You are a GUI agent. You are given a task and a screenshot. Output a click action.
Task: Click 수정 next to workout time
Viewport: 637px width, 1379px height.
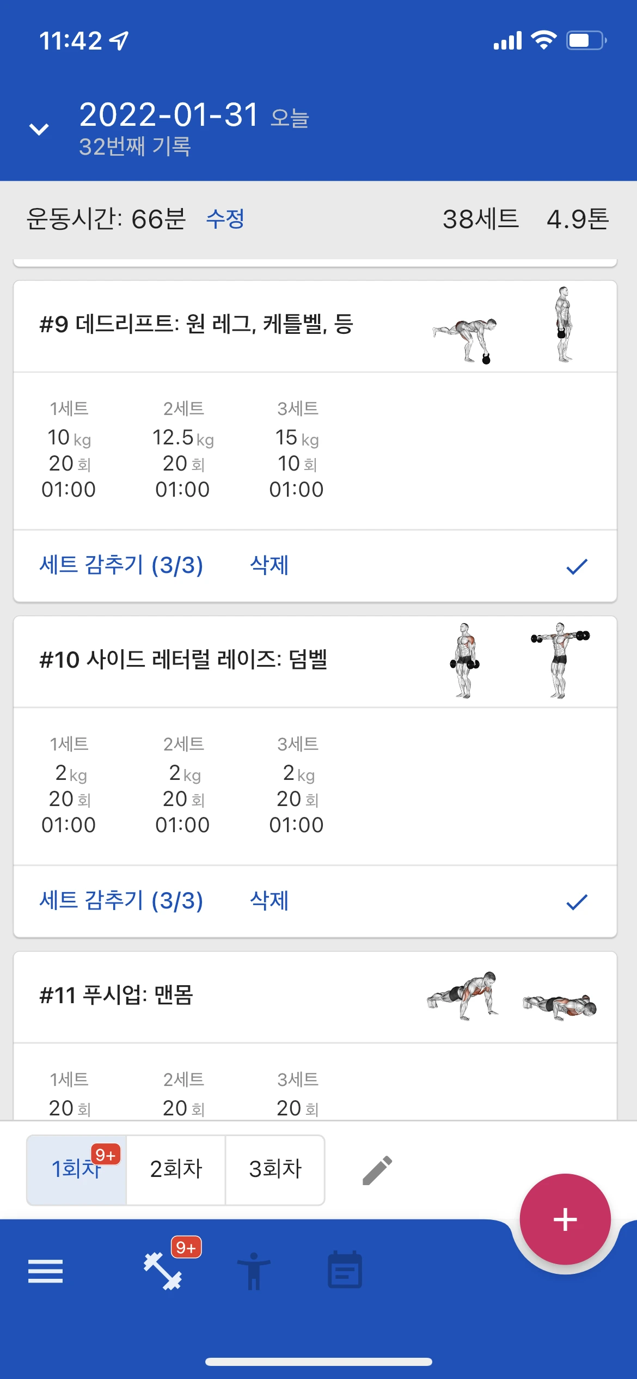[225, 219]
